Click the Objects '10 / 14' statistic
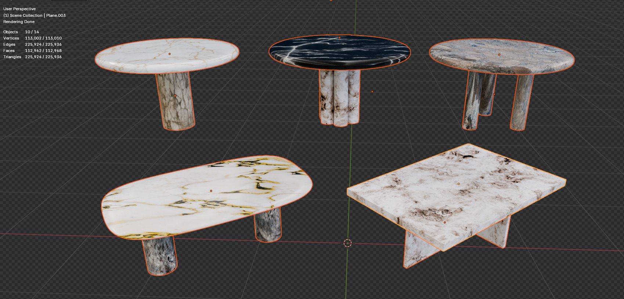This screenshot has width=624, height=299. pos(32,32)
